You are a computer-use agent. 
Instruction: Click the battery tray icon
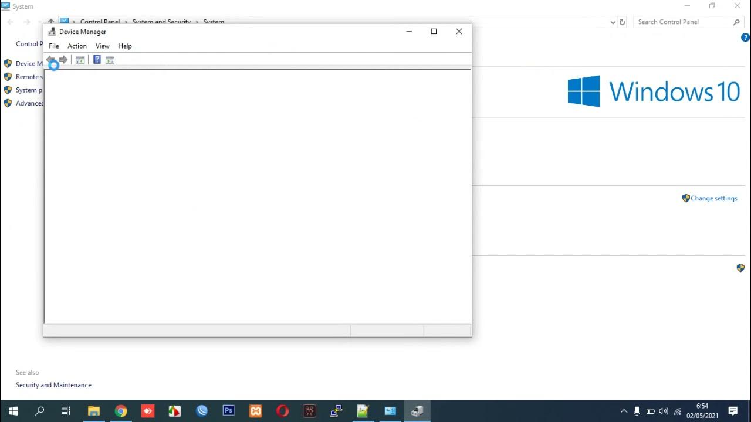click(651, 411)
